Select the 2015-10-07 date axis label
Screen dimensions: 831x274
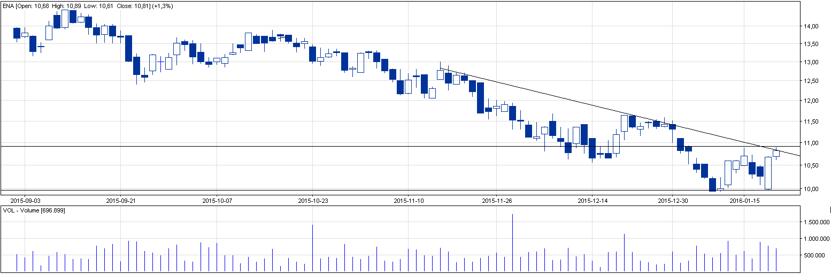[x=217, y=201]
